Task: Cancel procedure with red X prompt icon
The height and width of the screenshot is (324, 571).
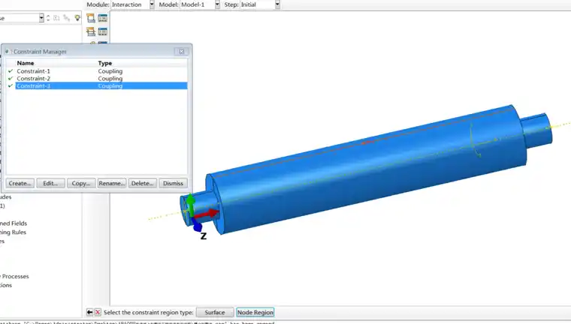Action: point(98,312)
